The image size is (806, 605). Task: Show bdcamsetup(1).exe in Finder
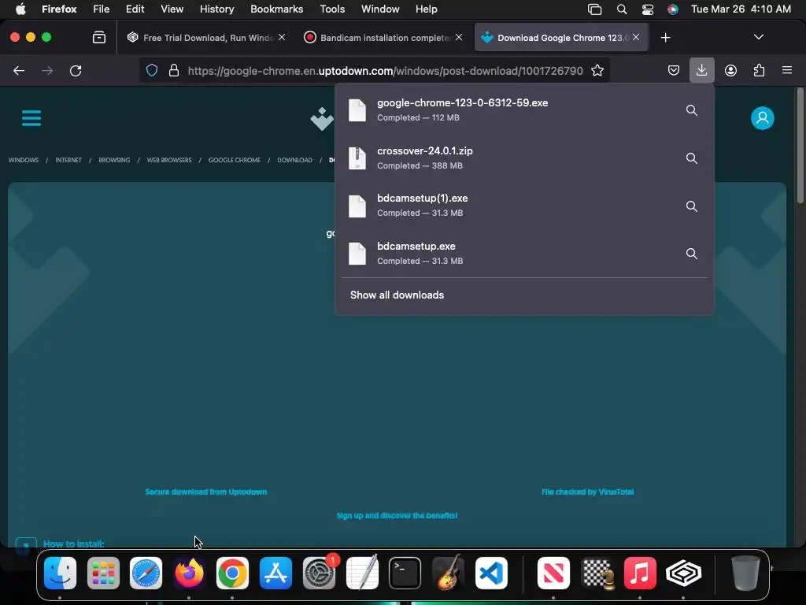coord(692,206)
